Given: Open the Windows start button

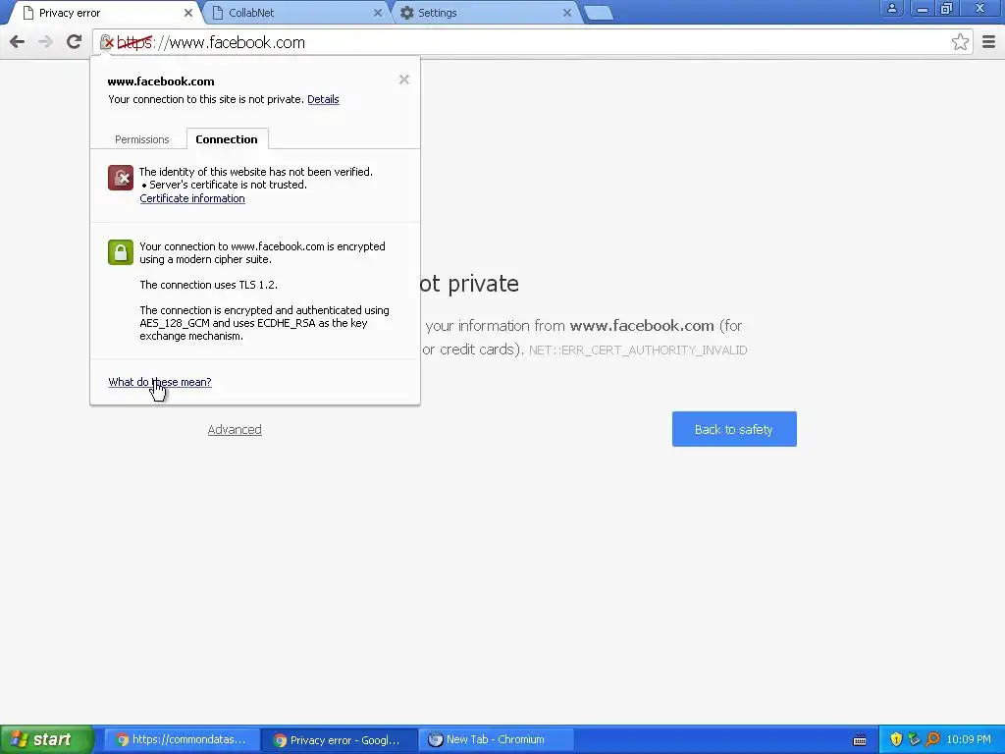Looking at the screenshot, I should click(x=47, y=739).
